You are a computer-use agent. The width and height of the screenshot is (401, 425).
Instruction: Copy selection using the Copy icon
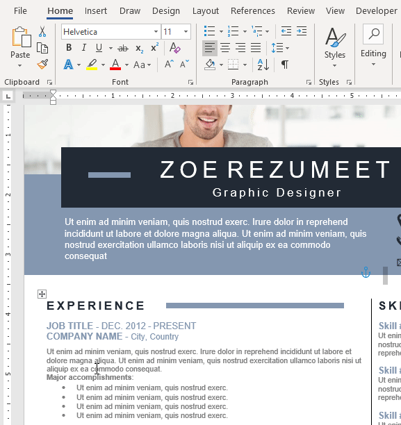coord(42,48)
